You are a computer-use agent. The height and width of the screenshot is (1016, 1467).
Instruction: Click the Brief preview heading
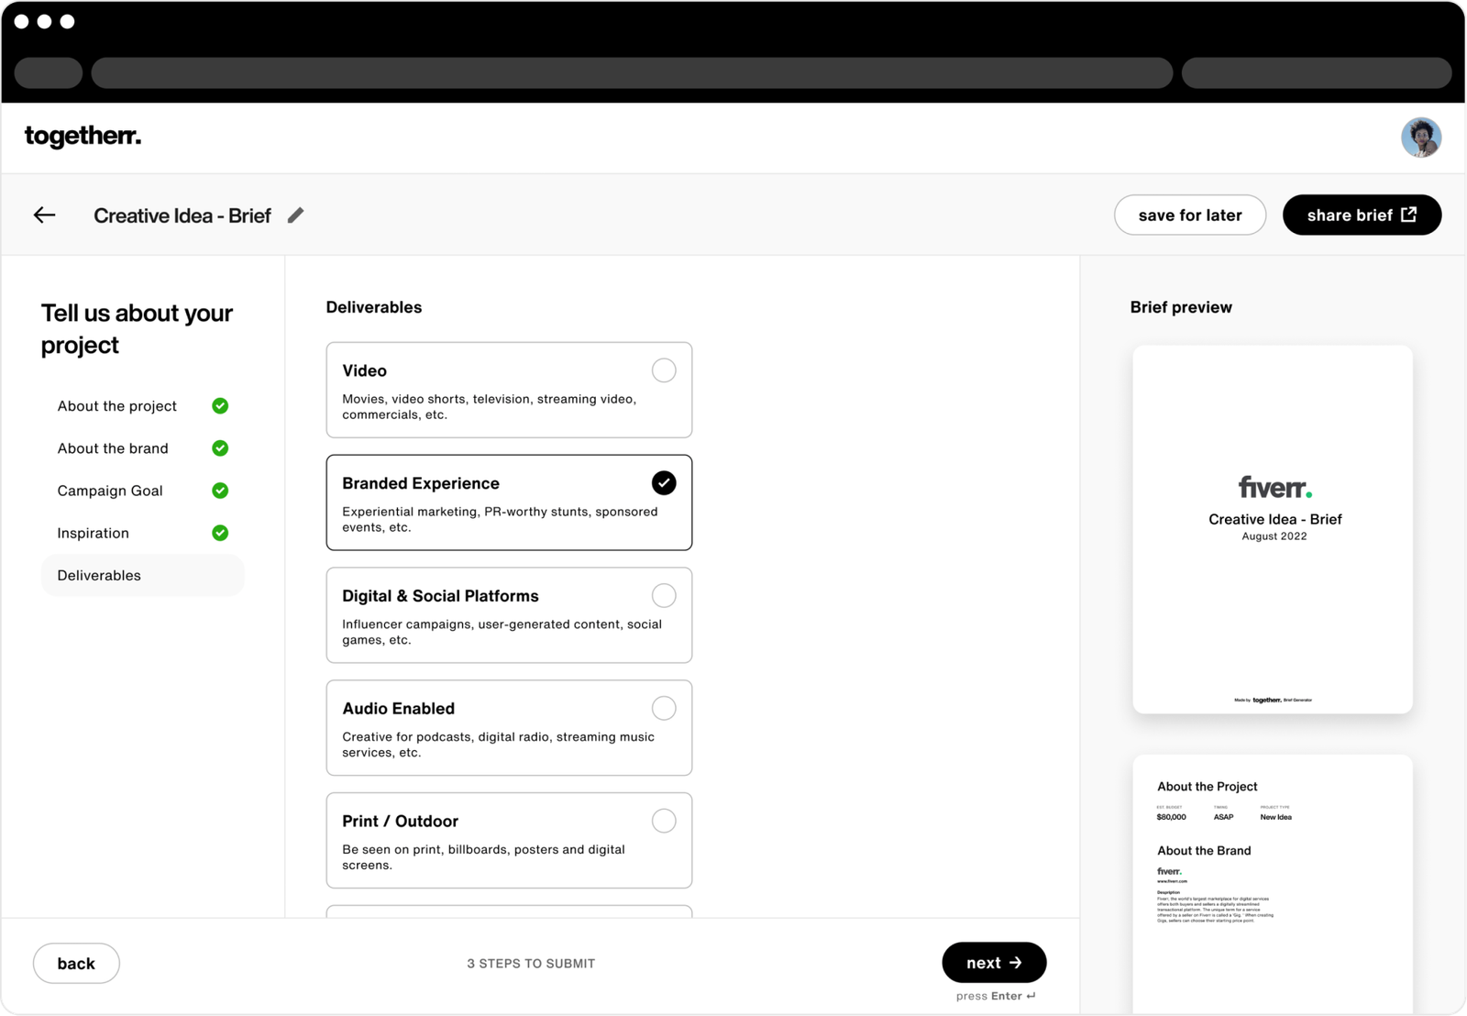click(x=1181, y=307)
